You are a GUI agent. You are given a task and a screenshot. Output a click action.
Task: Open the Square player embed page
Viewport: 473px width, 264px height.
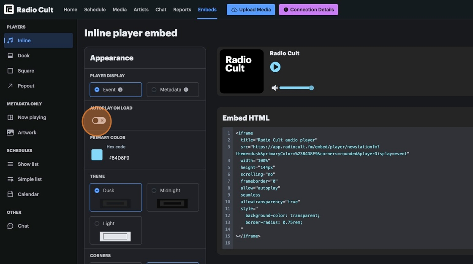(x=38, y=70)
